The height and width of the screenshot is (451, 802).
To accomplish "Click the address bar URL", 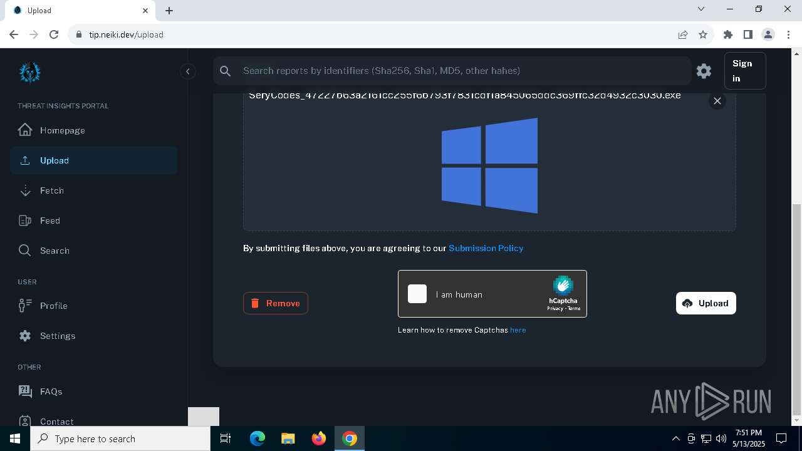I will 126,34.
